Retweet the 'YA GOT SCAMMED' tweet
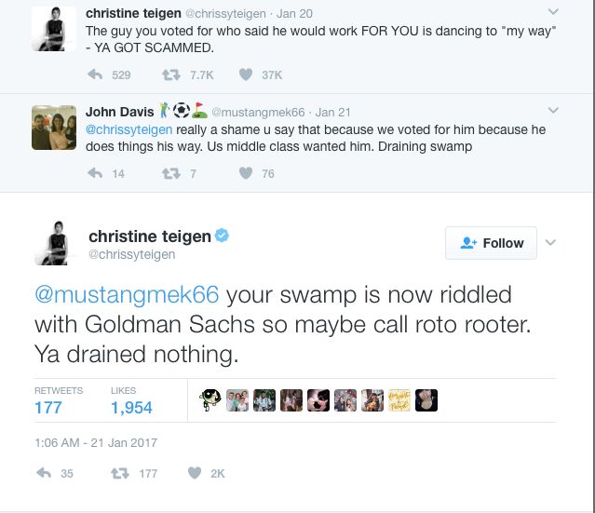This screenshot has width=595, height=513. [169, 74]
